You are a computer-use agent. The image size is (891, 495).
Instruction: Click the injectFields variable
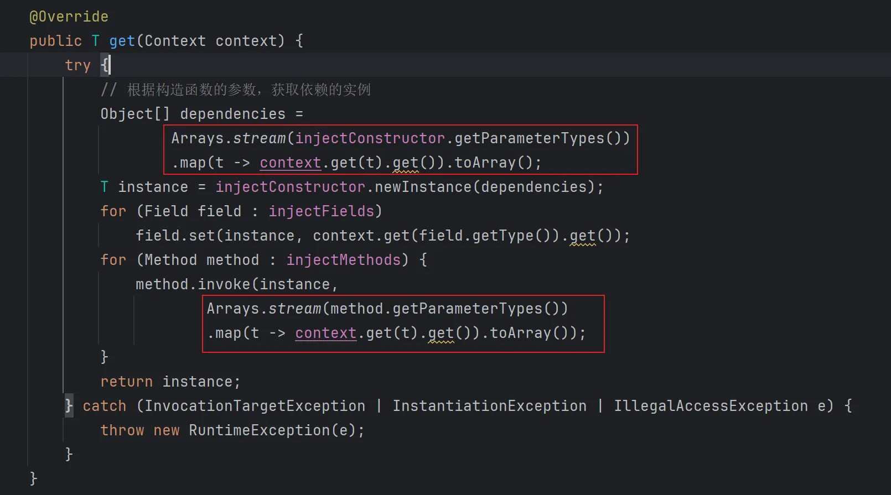point(322,211)
